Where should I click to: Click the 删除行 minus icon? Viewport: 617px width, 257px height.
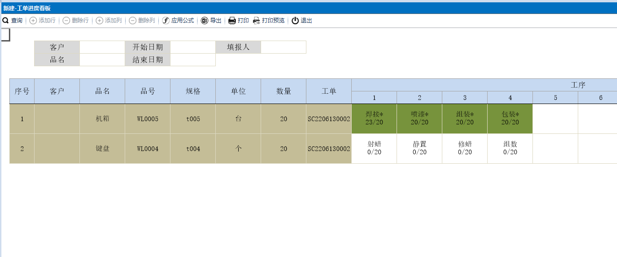(66, 21)
